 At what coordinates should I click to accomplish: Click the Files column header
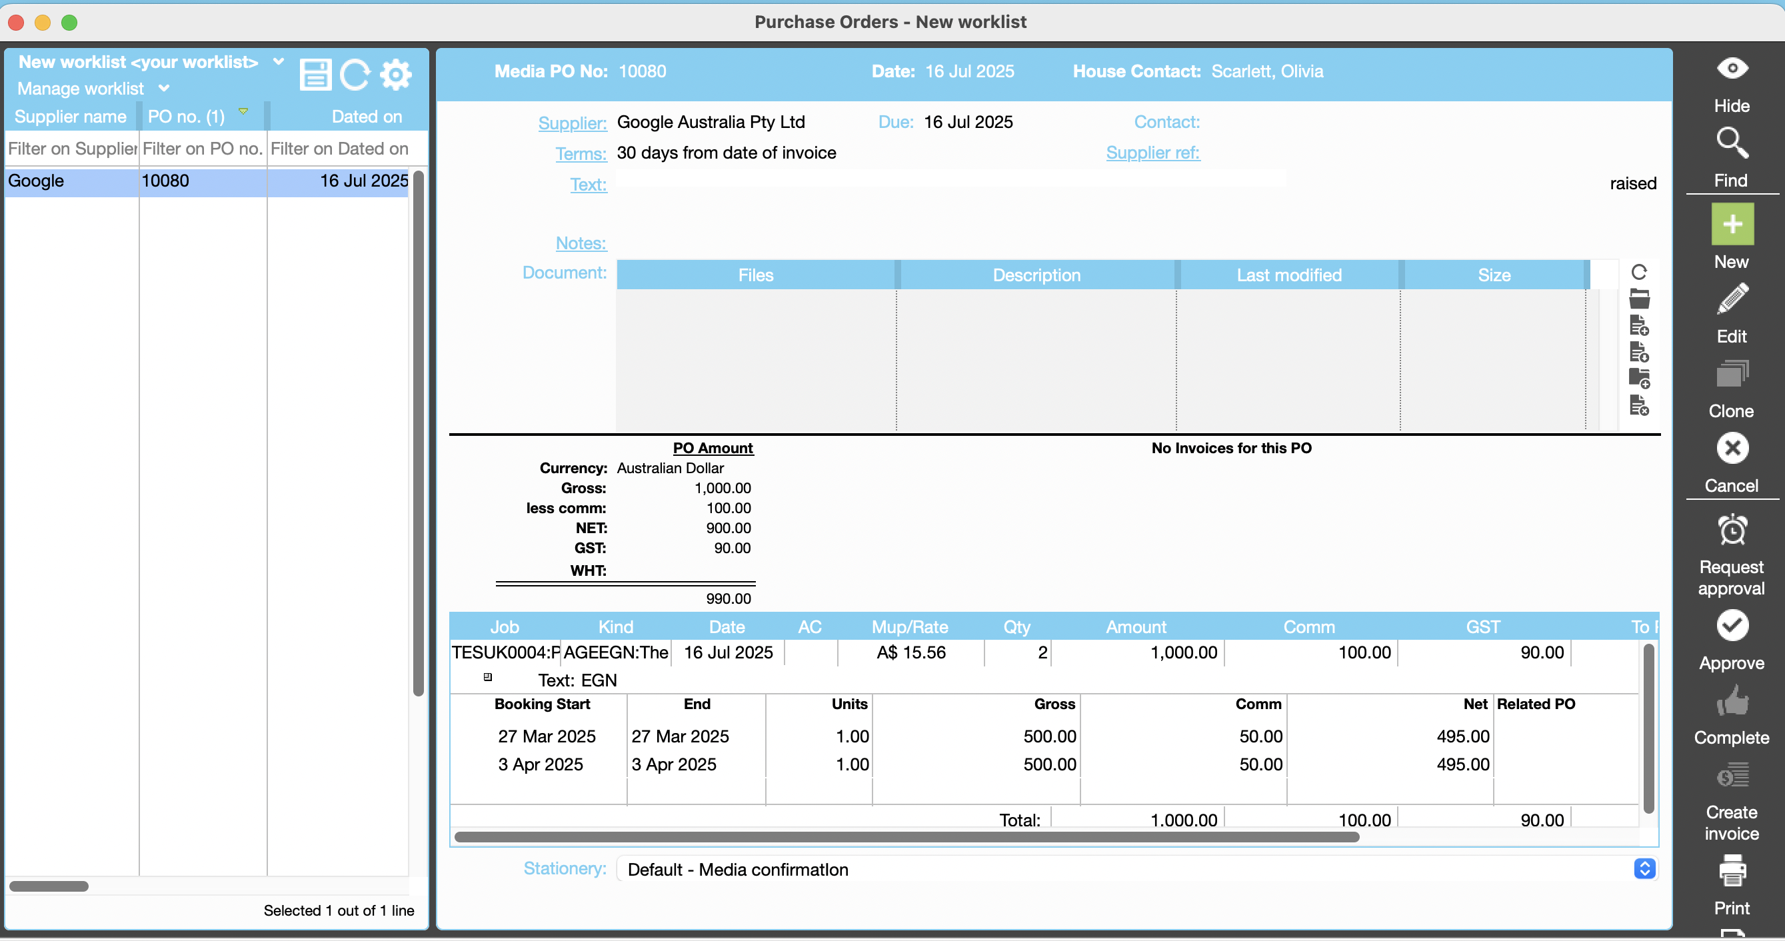[755, 275]
